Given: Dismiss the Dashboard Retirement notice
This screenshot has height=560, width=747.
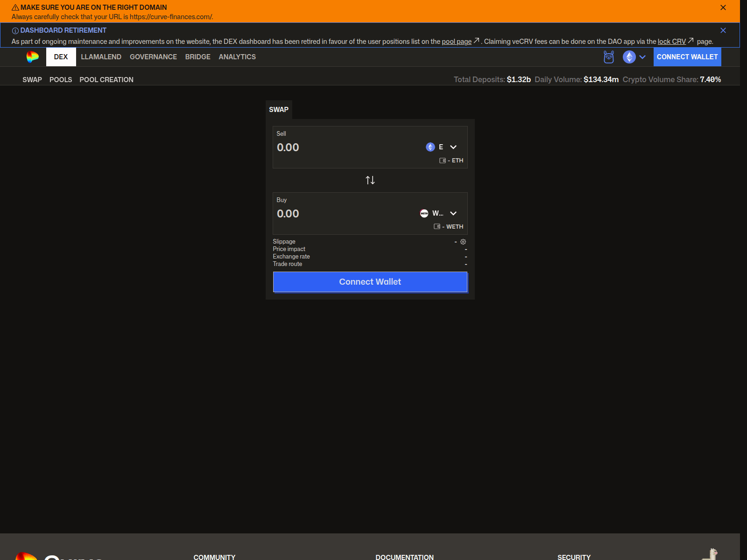Looking at the screenshot, I should tap(723, 30).
